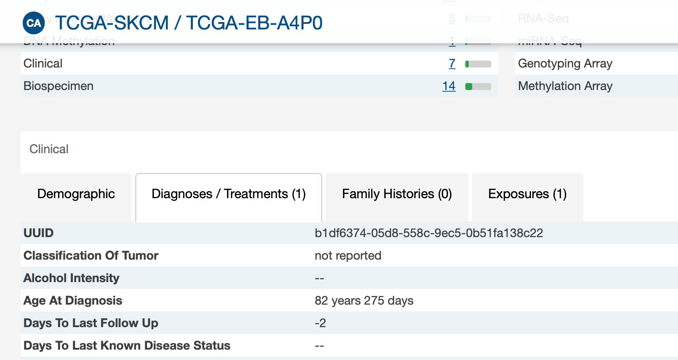Click the Clinical section heading
The width and height of the screenshot is (678, 360).
tap(49, 149)
